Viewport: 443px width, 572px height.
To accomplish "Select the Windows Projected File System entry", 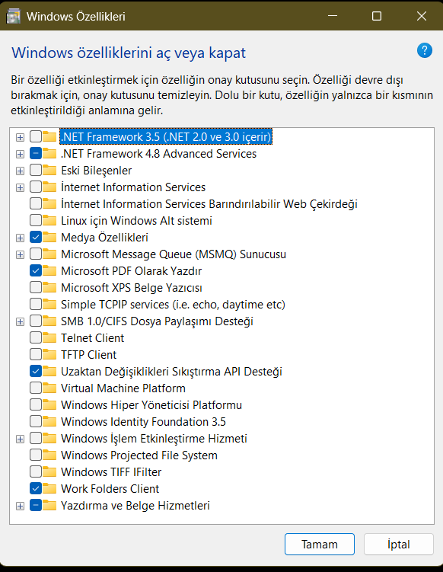I will click(139, 455).
